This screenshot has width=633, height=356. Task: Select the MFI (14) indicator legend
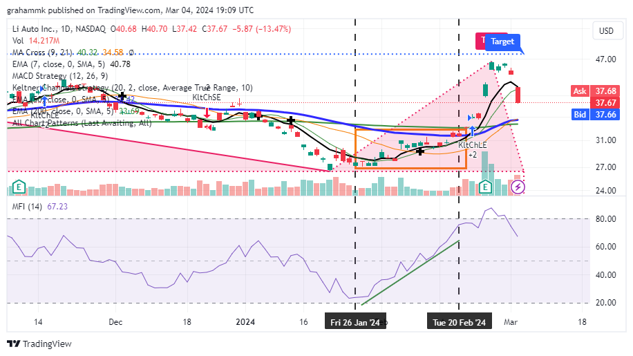click(27, 207)
